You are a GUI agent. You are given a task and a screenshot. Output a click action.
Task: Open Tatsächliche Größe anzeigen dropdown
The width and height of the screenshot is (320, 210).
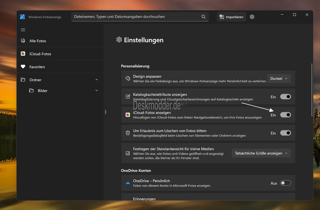click(x=261, y=153)
